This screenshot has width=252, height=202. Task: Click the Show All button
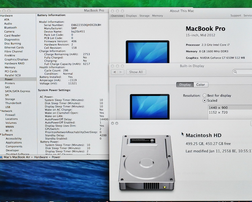tap(136, 72)
